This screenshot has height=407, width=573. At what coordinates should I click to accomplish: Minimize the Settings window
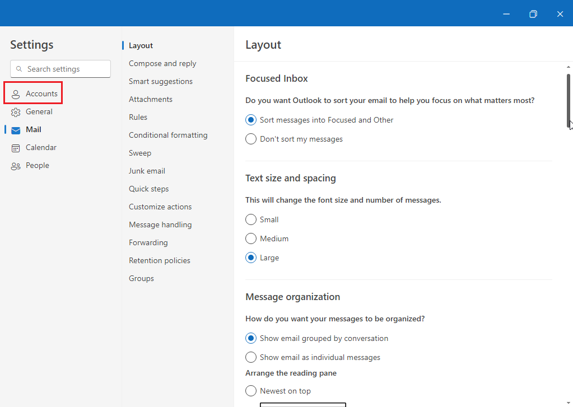click(506, 14)
